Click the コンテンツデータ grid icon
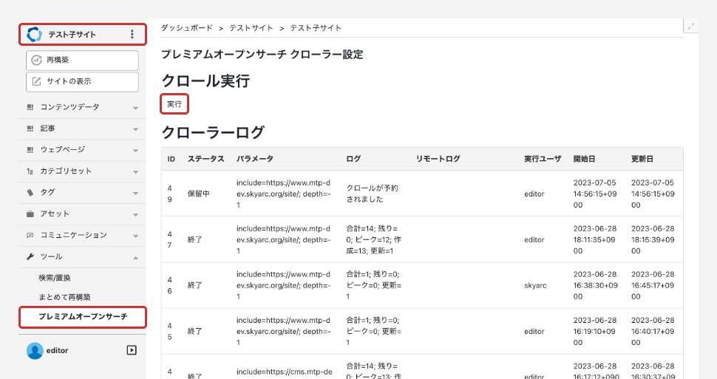 30,107
